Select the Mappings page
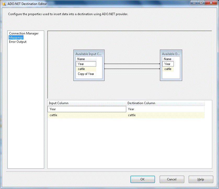 pyautogui.click(x=16, y=38)
